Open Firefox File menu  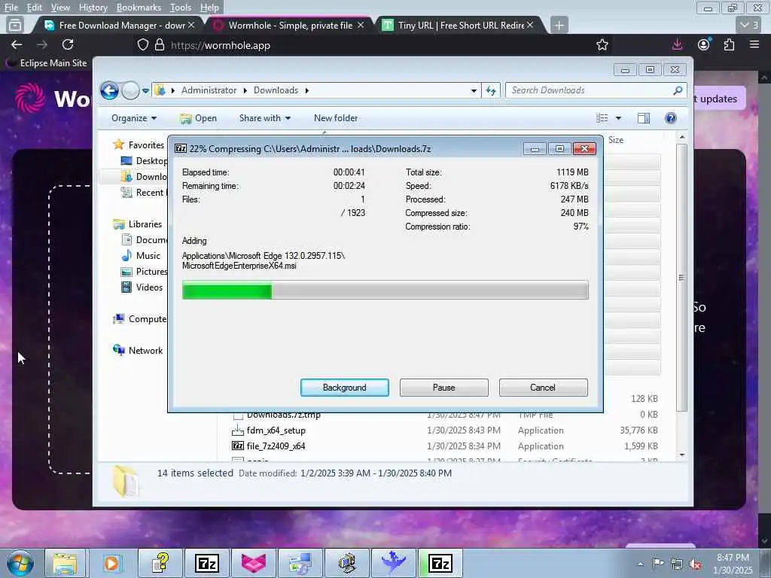pyautogui.click(x=11, y=8)
